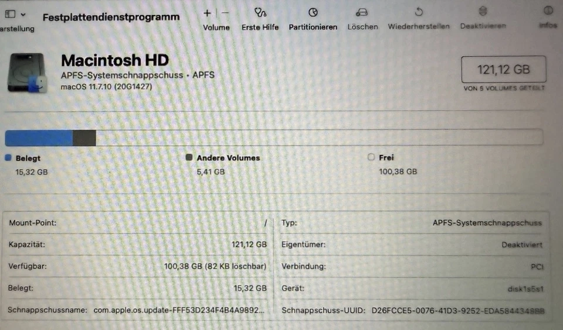Remove a volume with the minus icon
Screen dimensions: 563x330
[x=225, y=13]
